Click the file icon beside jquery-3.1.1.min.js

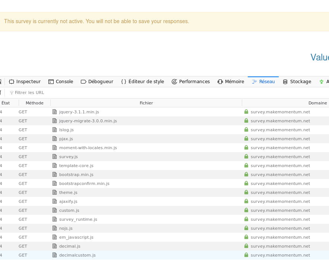(55, 112)
